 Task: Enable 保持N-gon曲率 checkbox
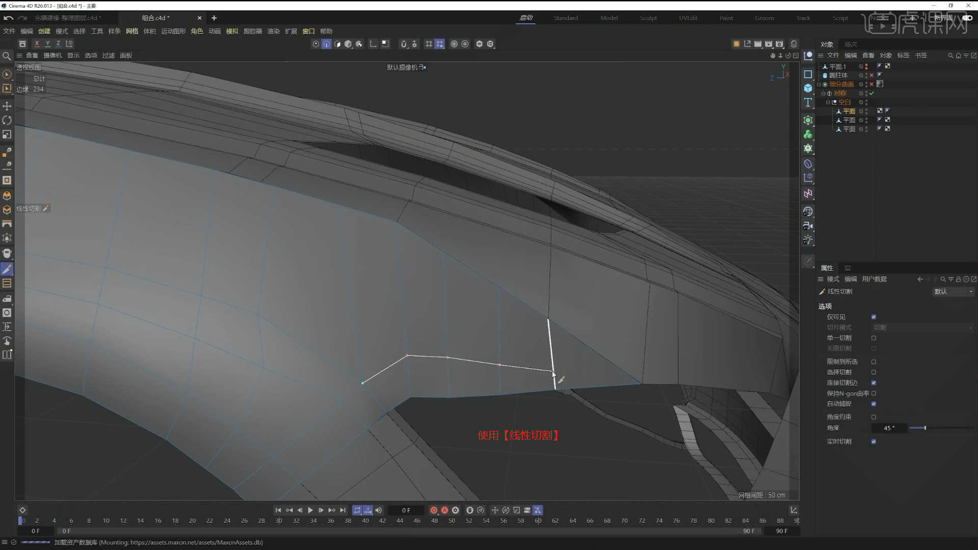click(x=874, y=393)
